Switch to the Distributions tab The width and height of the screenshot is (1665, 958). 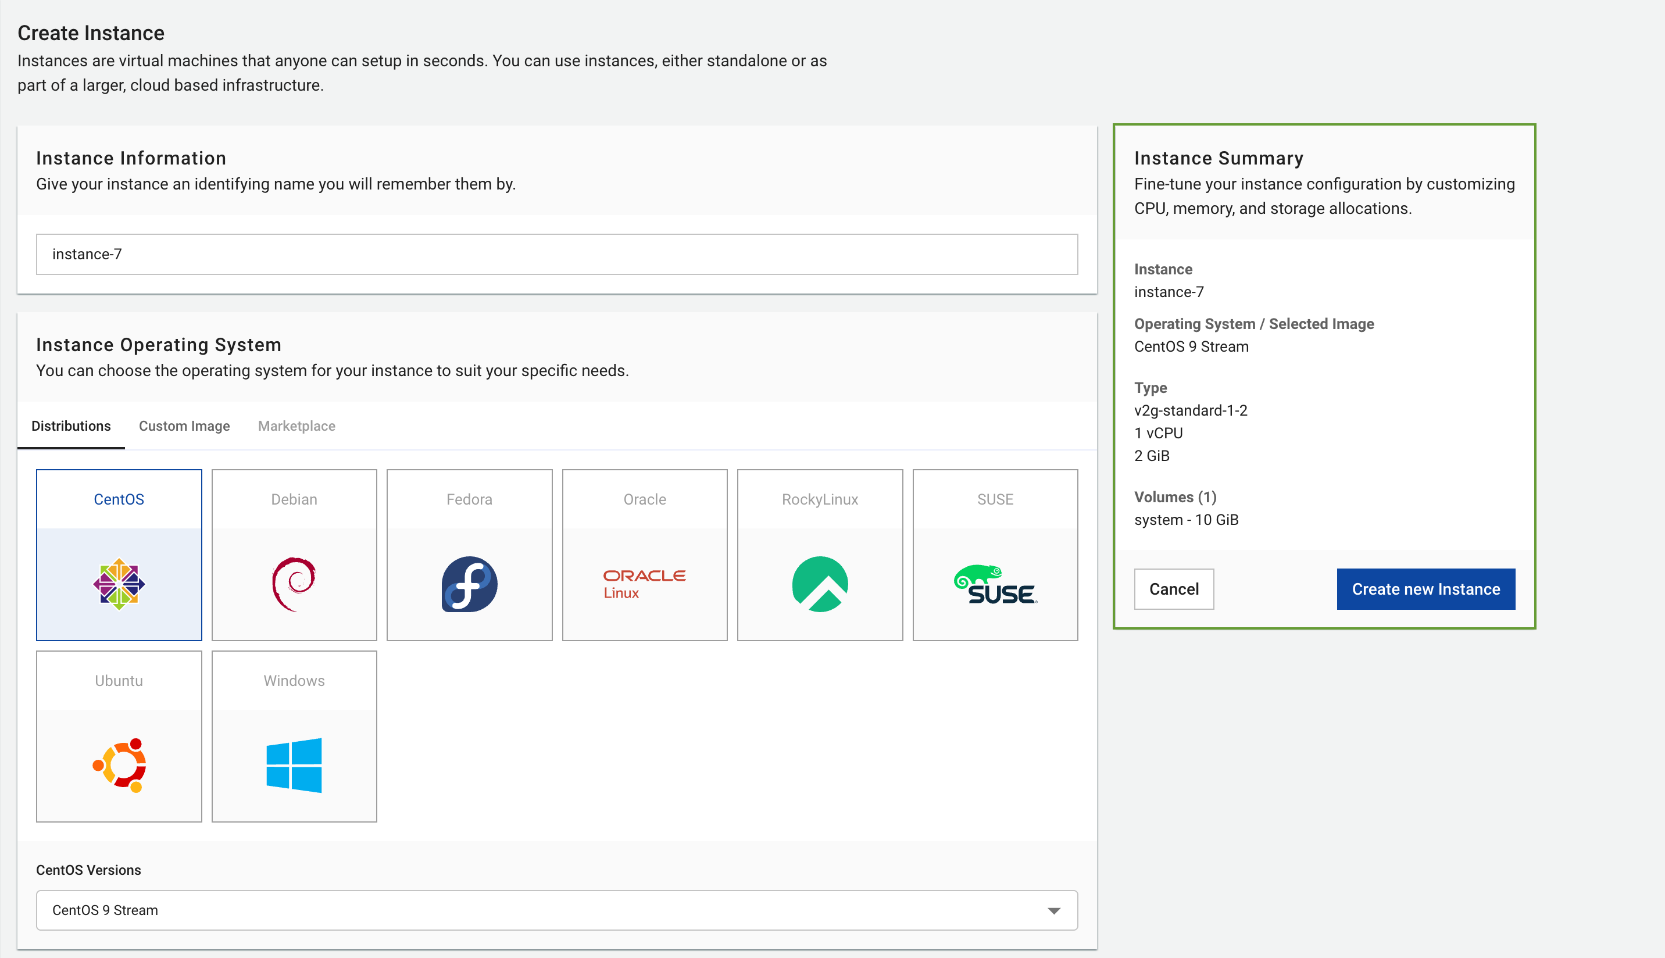tap(71, 426)
